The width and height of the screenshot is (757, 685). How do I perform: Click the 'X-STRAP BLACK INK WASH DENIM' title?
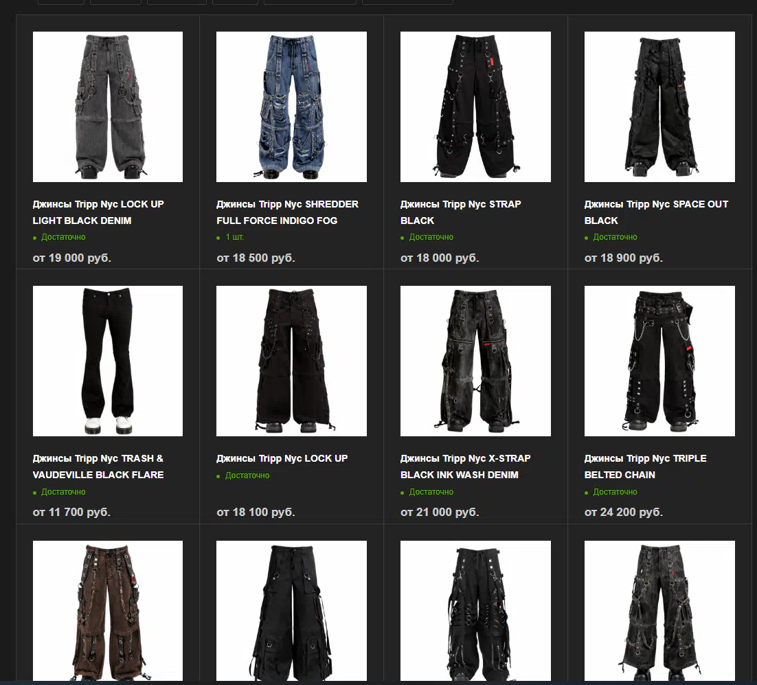tap(466, 467)
